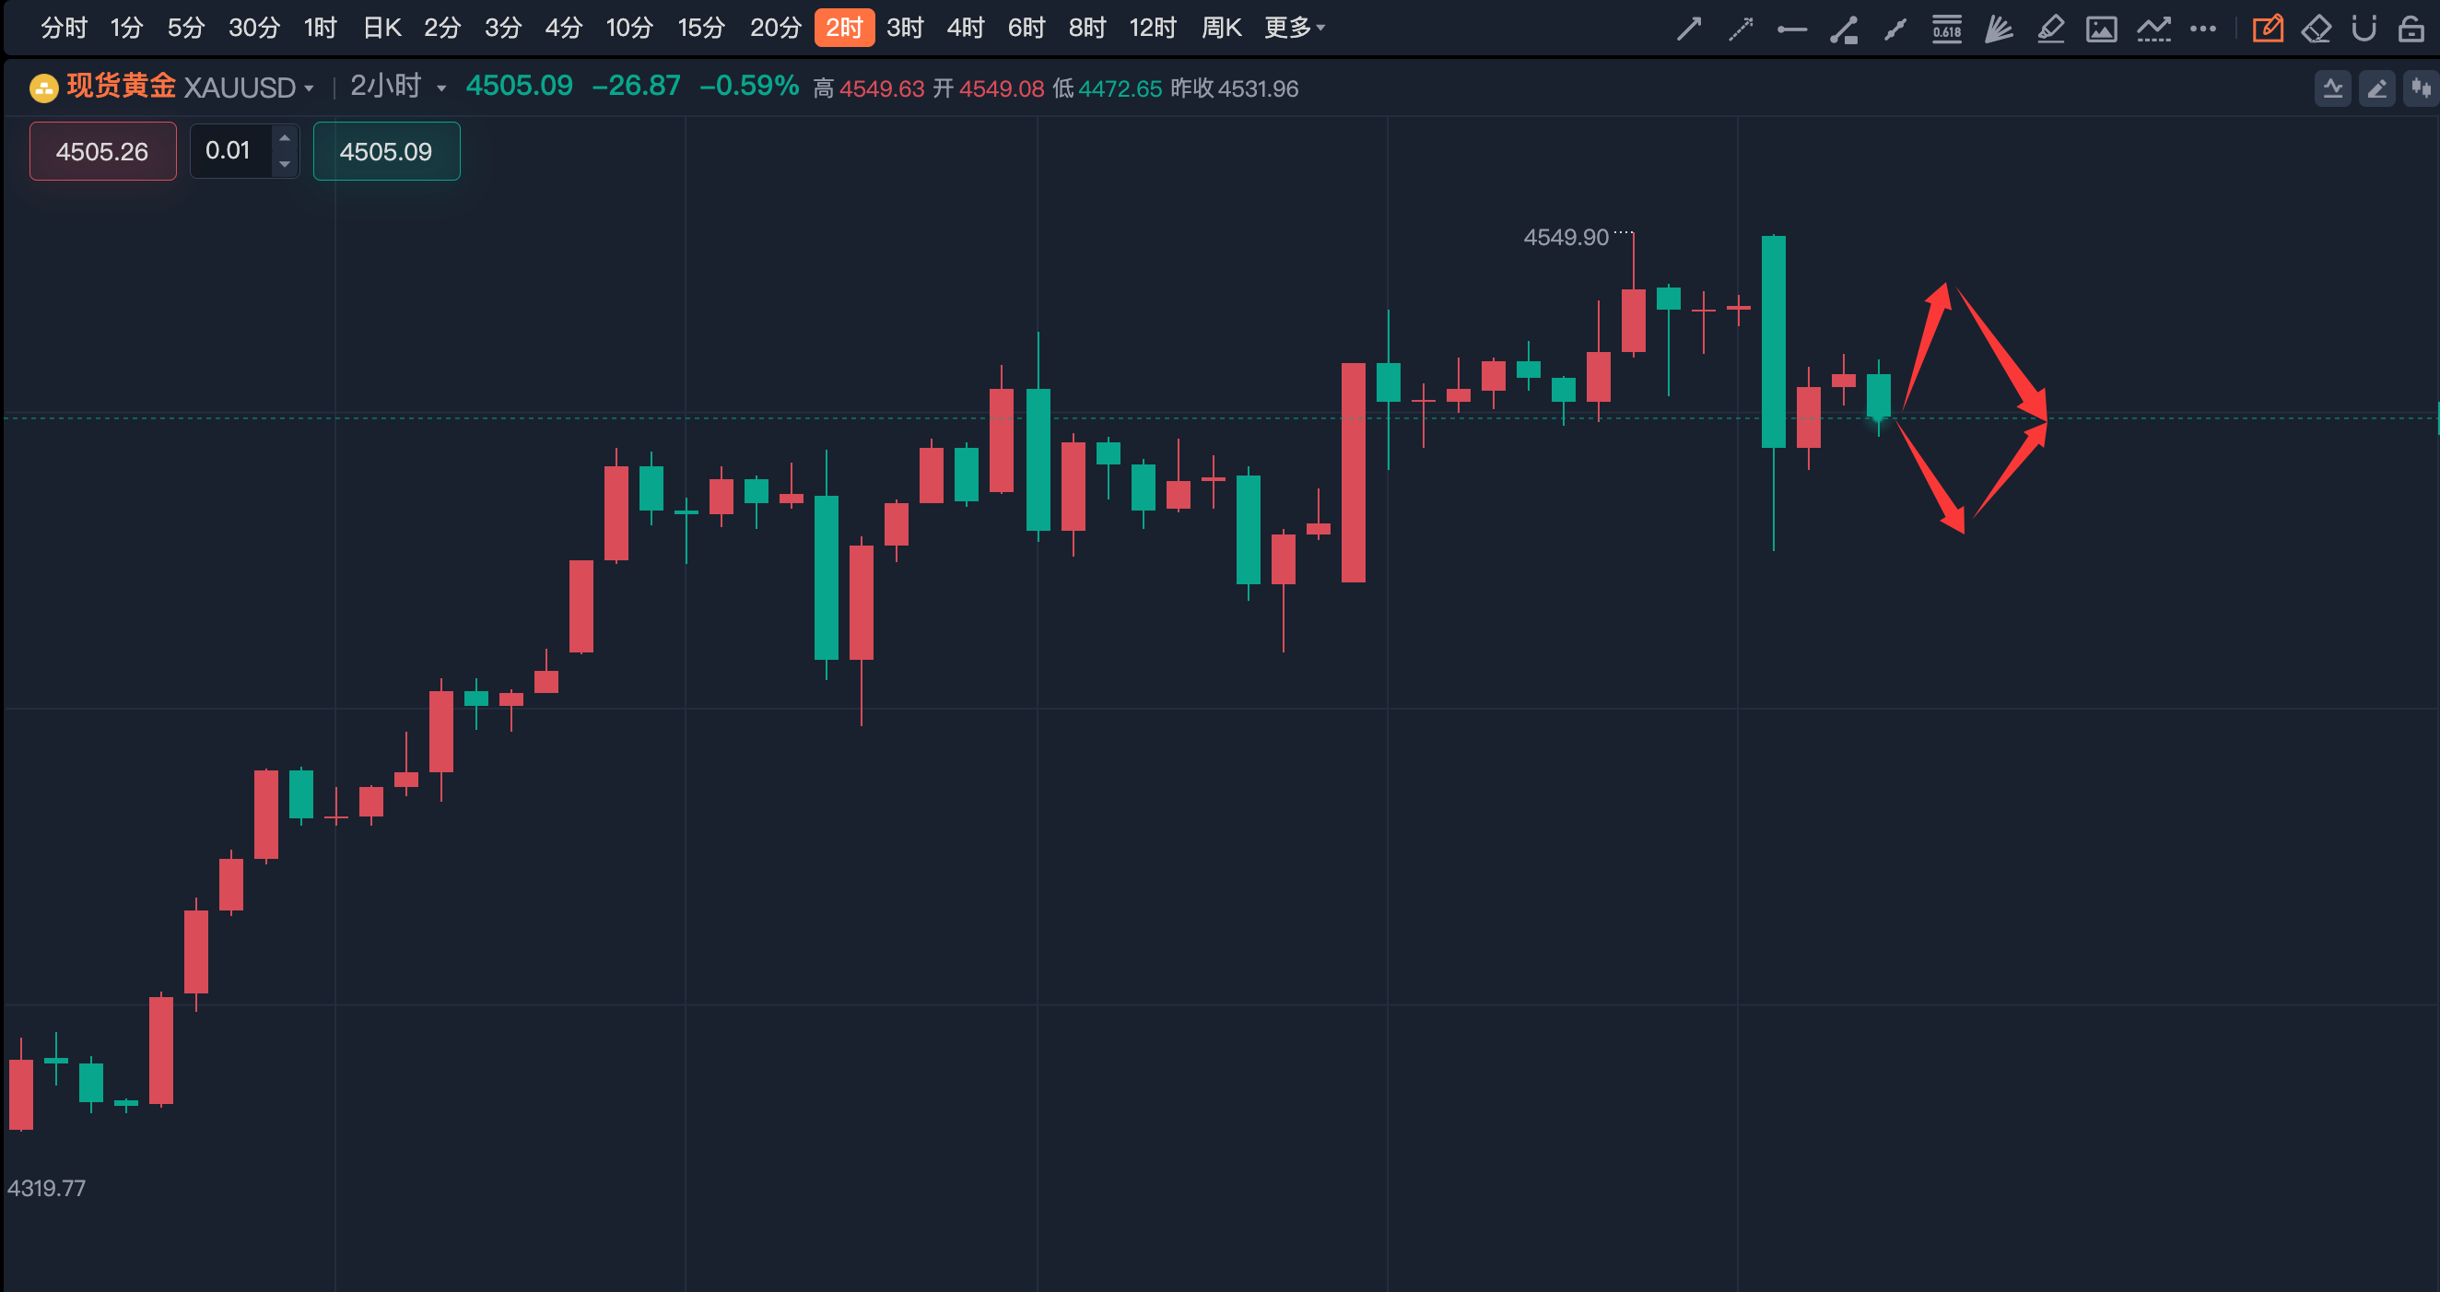Switch to the 日K timeframe tab
The image size is (2440, 1292).
pos(381,28)
